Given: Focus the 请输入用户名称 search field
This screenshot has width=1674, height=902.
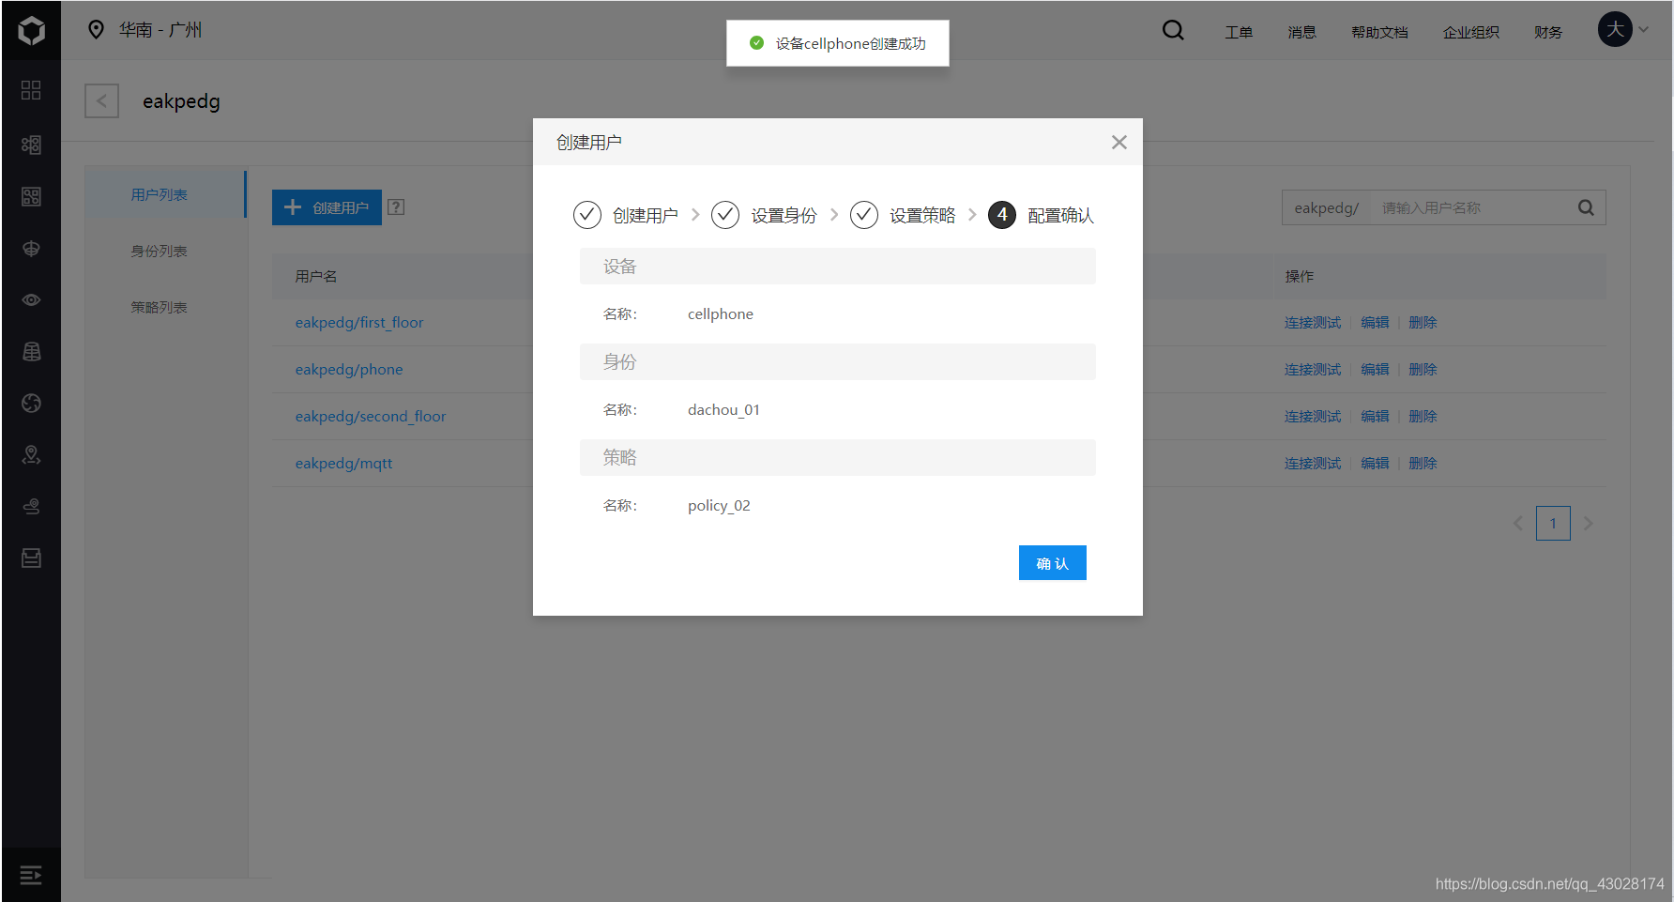Looking at the screenshot, I should pyautogui.click(x=1469, y=207).
